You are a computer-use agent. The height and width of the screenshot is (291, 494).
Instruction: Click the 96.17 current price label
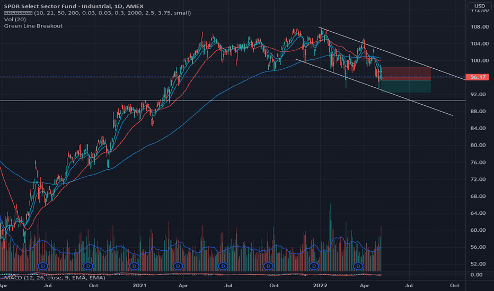477,77
